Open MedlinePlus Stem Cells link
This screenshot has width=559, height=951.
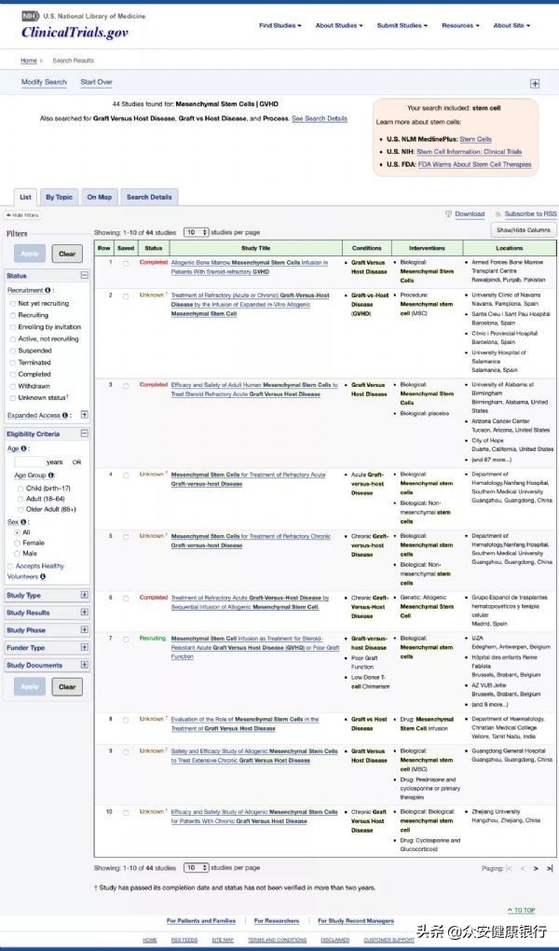click(475, 140)
